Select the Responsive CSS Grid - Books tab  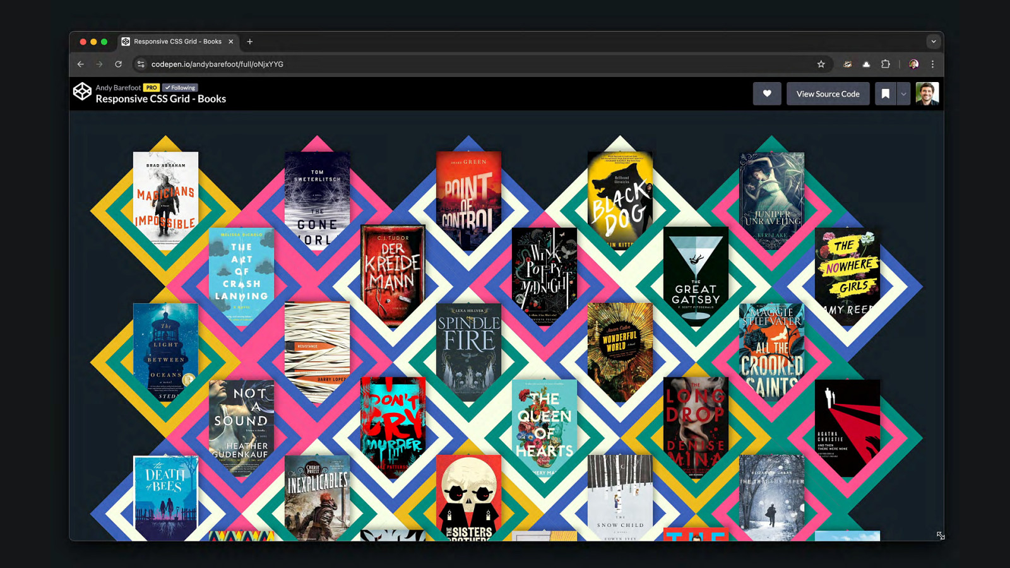pos(177,42)
